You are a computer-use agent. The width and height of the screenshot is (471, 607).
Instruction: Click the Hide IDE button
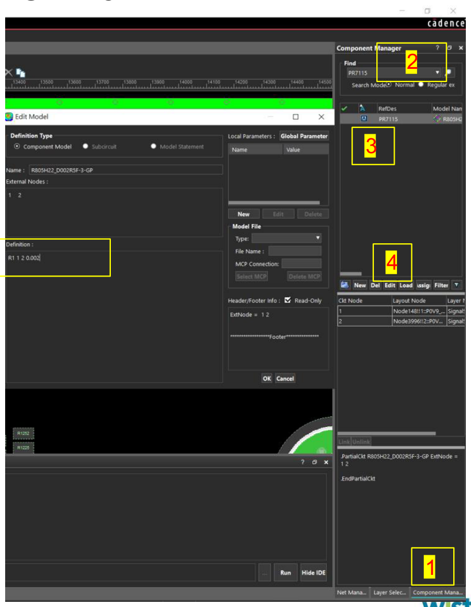[x=313, y=573]
